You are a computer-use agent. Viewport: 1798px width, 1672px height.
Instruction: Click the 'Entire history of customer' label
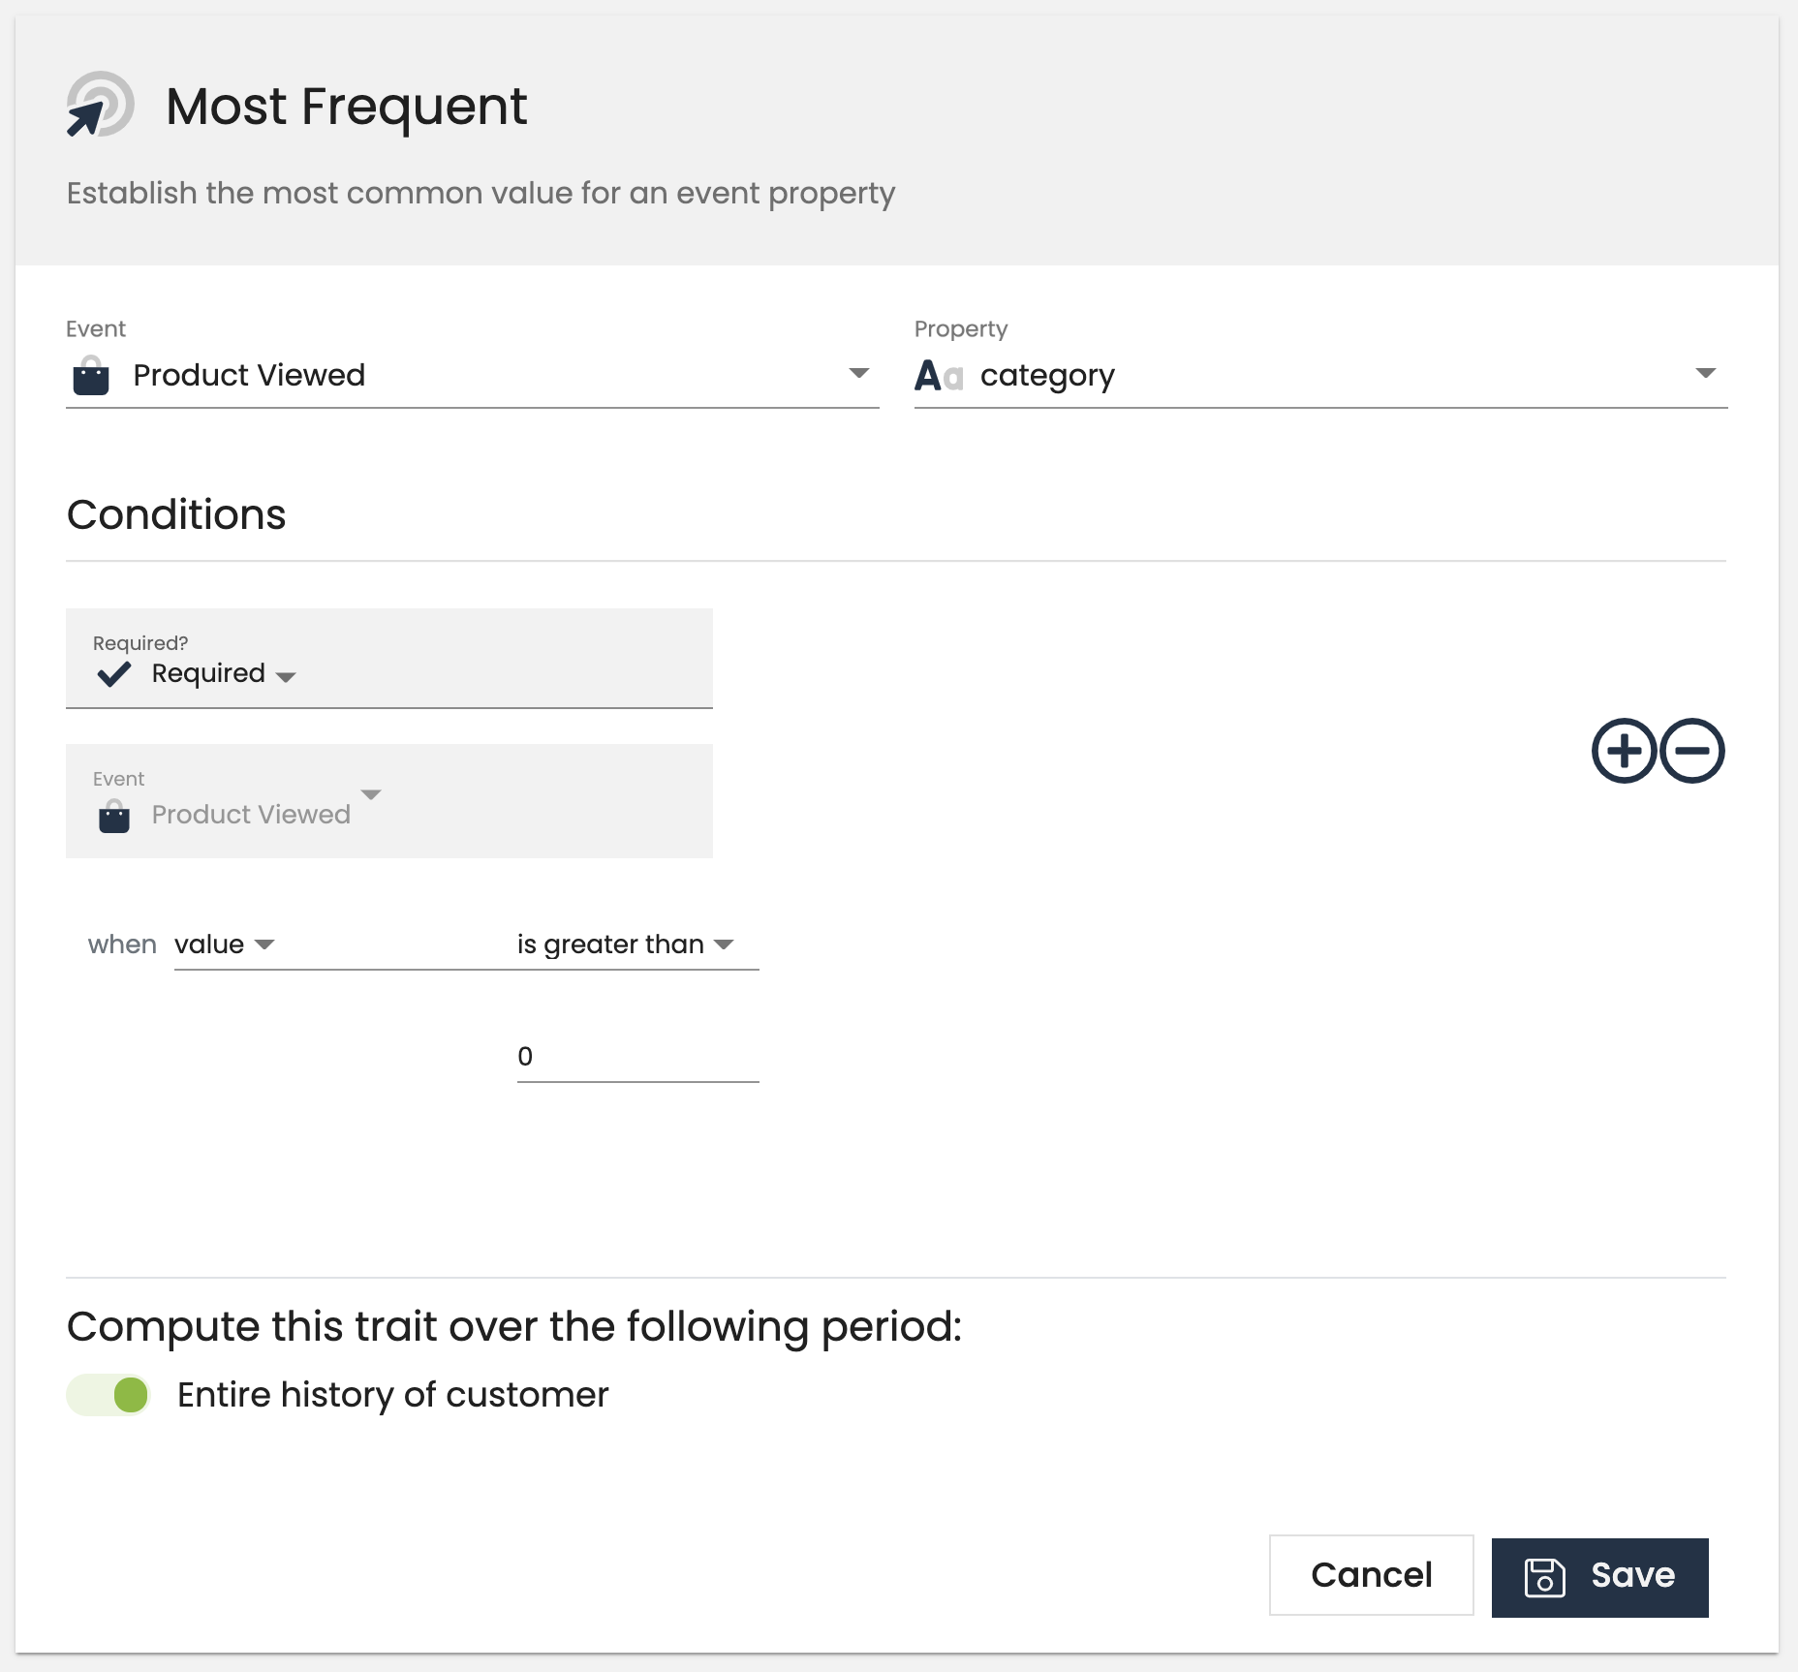(392, 1395)
